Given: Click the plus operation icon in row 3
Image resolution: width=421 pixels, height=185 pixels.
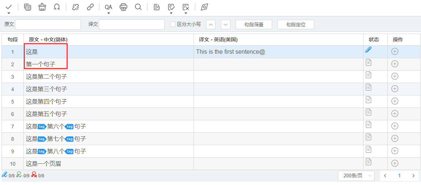Looking at the screenshot, I should 395,76.
